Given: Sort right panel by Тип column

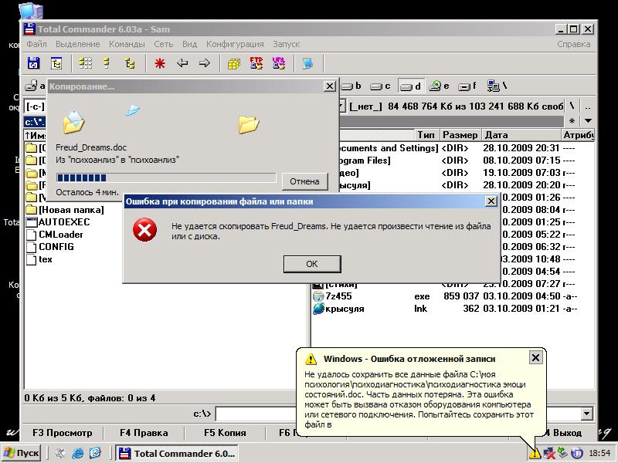Looking at the screenshot, I should [426, 135].
